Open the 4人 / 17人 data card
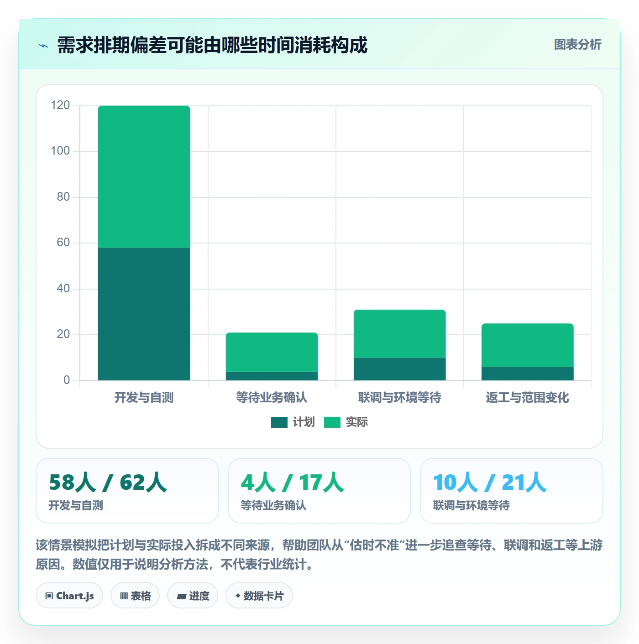Screen dimensions: 639x644 pyautogui.click(x=319, y=491)
